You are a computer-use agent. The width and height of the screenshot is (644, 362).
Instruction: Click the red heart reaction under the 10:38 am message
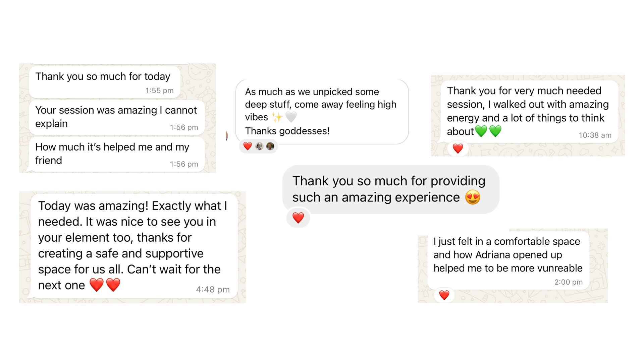458,148
